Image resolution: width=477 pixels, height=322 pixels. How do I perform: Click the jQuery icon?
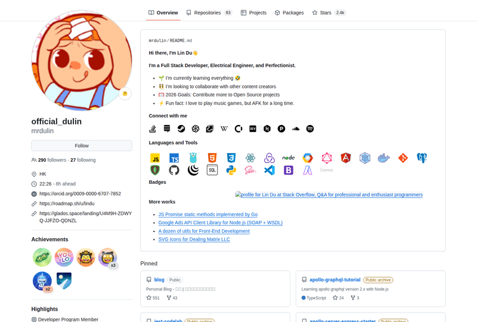(x=193, y=170)
